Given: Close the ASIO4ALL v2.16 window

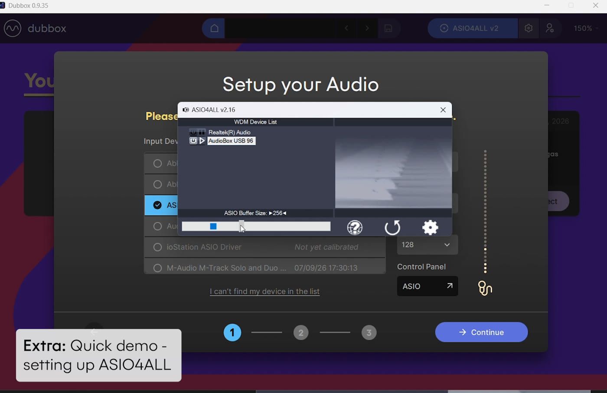Looking at the screenshot, I should [x=443, y=110].
